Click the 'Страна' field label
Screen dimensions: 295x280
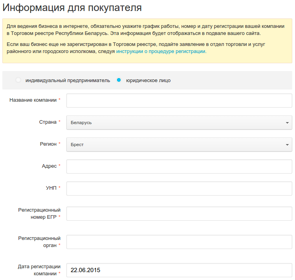[48, 122]
